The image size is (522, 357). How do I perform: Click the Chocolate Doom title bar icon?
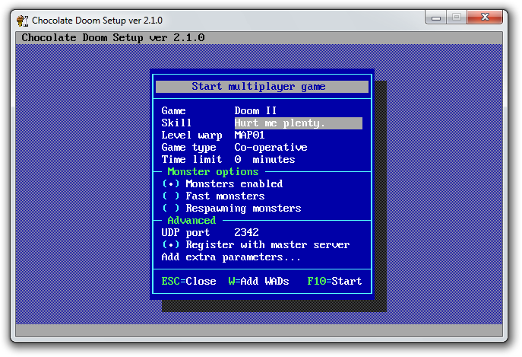point(22,20)
